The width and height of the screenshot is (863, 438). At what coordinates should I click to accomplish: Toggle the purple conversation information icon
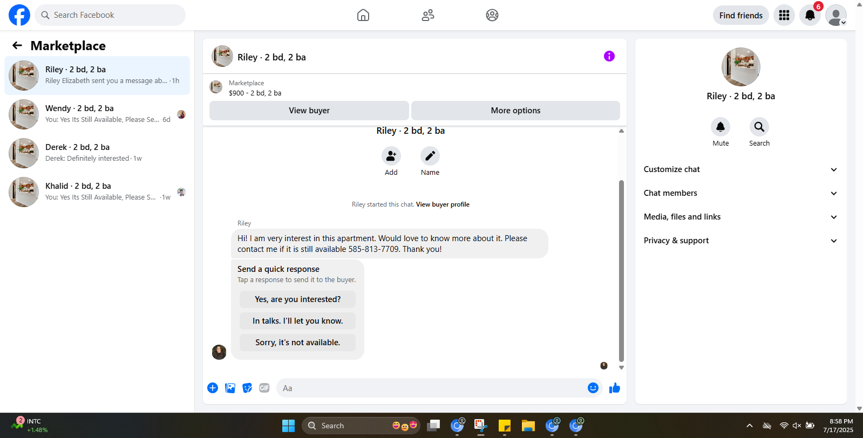click(609, 56)
